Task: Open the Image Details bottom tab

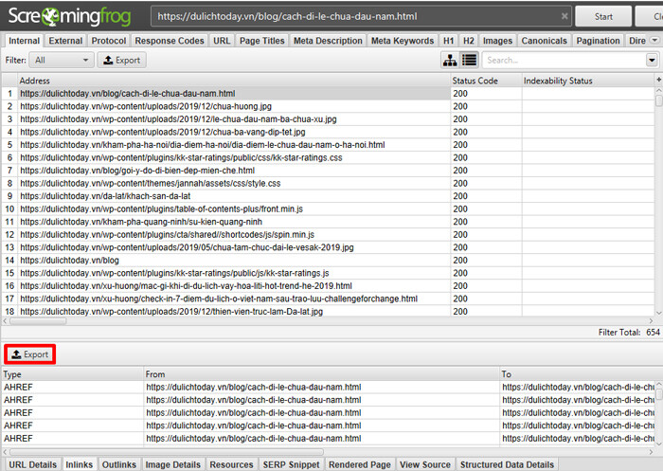Action: pyautogui.click(x=172, y=464)
